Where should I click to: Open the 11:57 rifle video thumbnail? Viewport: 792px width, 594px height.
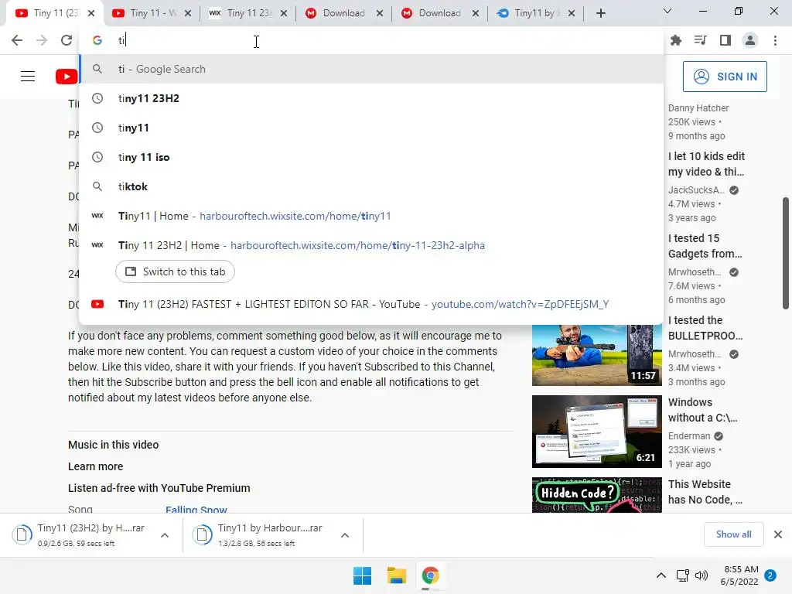click(x=596, y=355)
